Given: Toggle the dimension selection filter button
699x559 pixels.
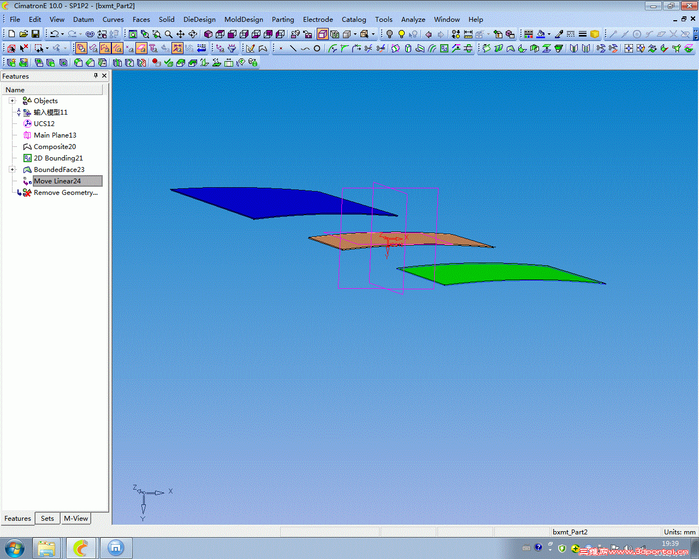Looking at the screenshot, I should tap(177, 48).
